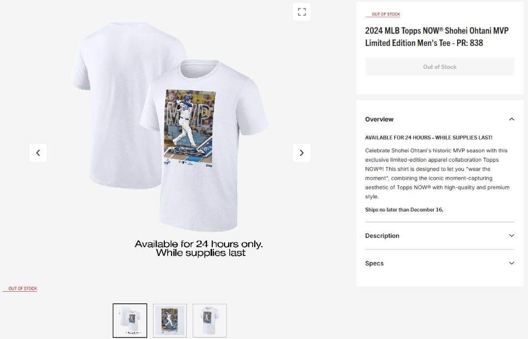Select second thumbnail with card close-up
The image size is (528, 339).
pyautogui.click(x=170, y=320)
